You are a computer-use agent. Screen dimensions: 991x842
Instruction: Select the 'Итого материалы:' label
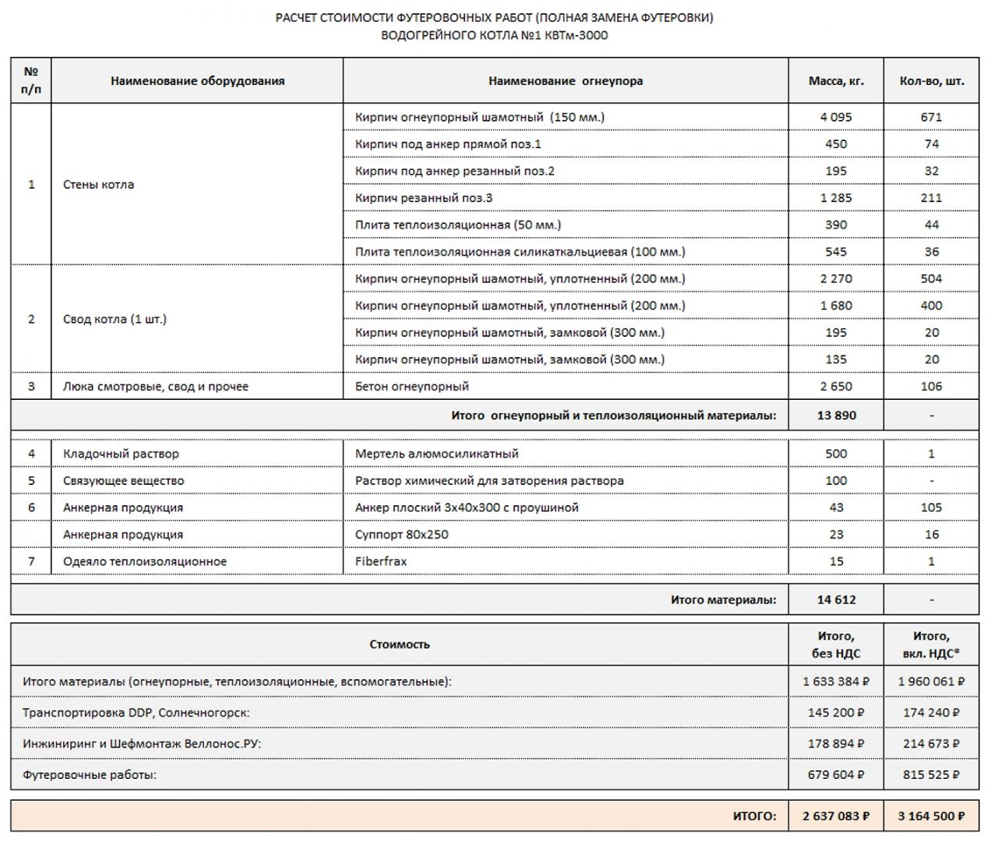[x=724, y=600]
